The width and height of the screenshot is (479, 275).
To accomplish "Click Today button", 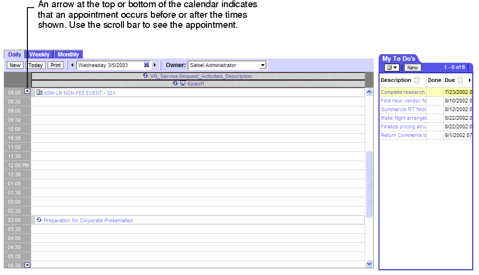I will (36, 65).
